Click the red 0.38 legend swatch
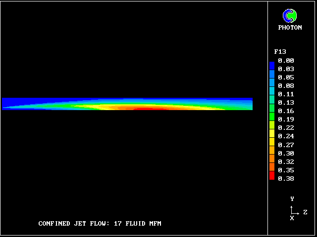 (272, 177)
